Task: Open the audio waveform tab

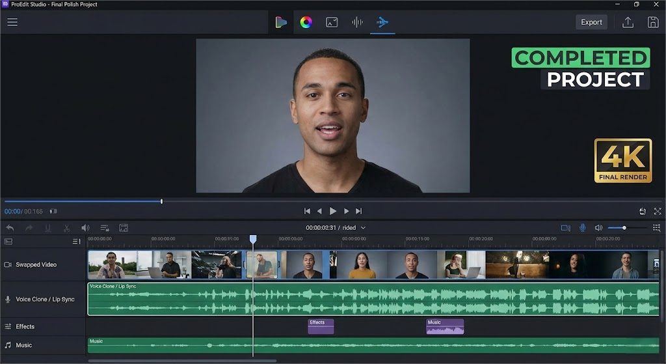Action: [357, 22]
